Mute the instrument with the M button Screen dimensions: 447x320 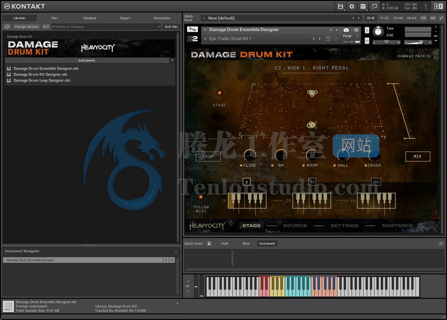tap(367, 41)
